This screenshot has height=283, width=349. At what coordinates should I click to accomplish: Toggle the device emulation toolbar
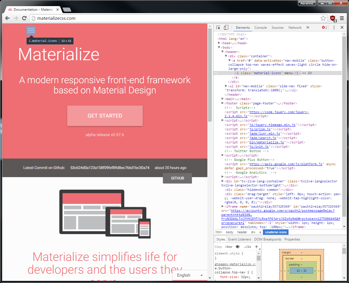click(226, 27)
